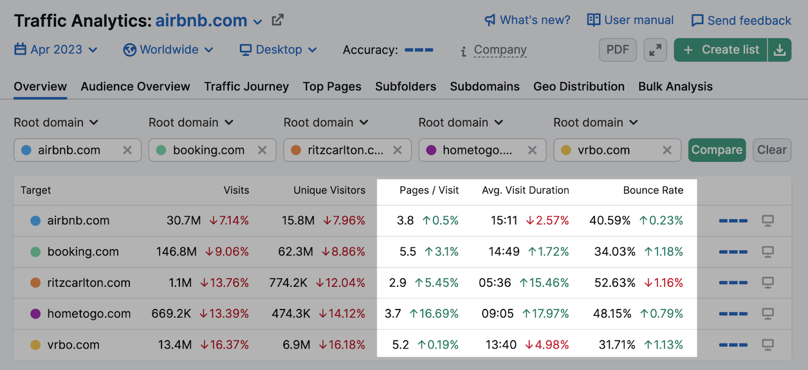
Task: Open Root domain dropdown above hometogo field
Action: (461, 122)
